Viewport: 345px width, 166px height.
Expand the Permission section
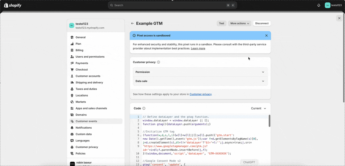tap(200, 72)
